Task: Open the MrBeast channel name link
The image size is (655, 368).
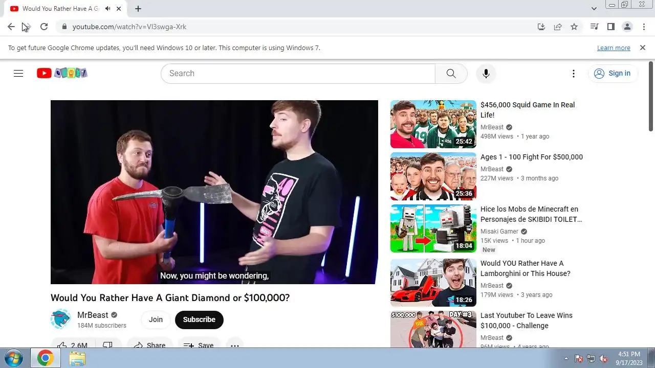Action: point(93,315)
